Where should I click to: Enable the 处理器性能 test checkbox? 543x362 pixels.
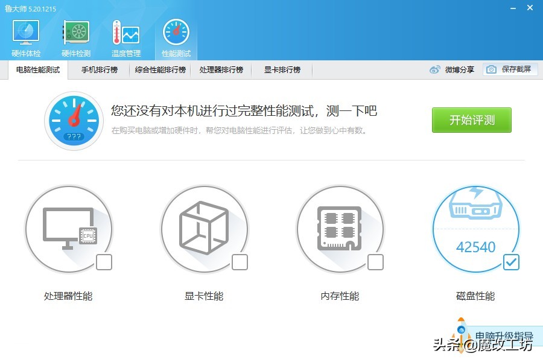104,262
